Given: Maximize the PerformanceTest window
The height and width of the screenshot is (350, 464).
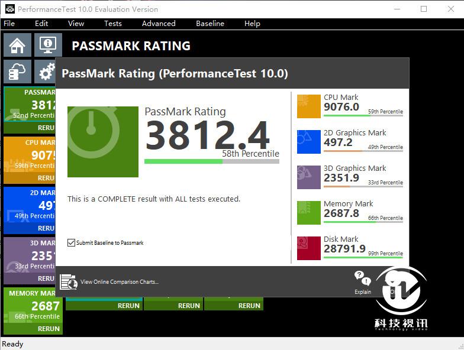Looking at the screenshot, I should point(424,9).
